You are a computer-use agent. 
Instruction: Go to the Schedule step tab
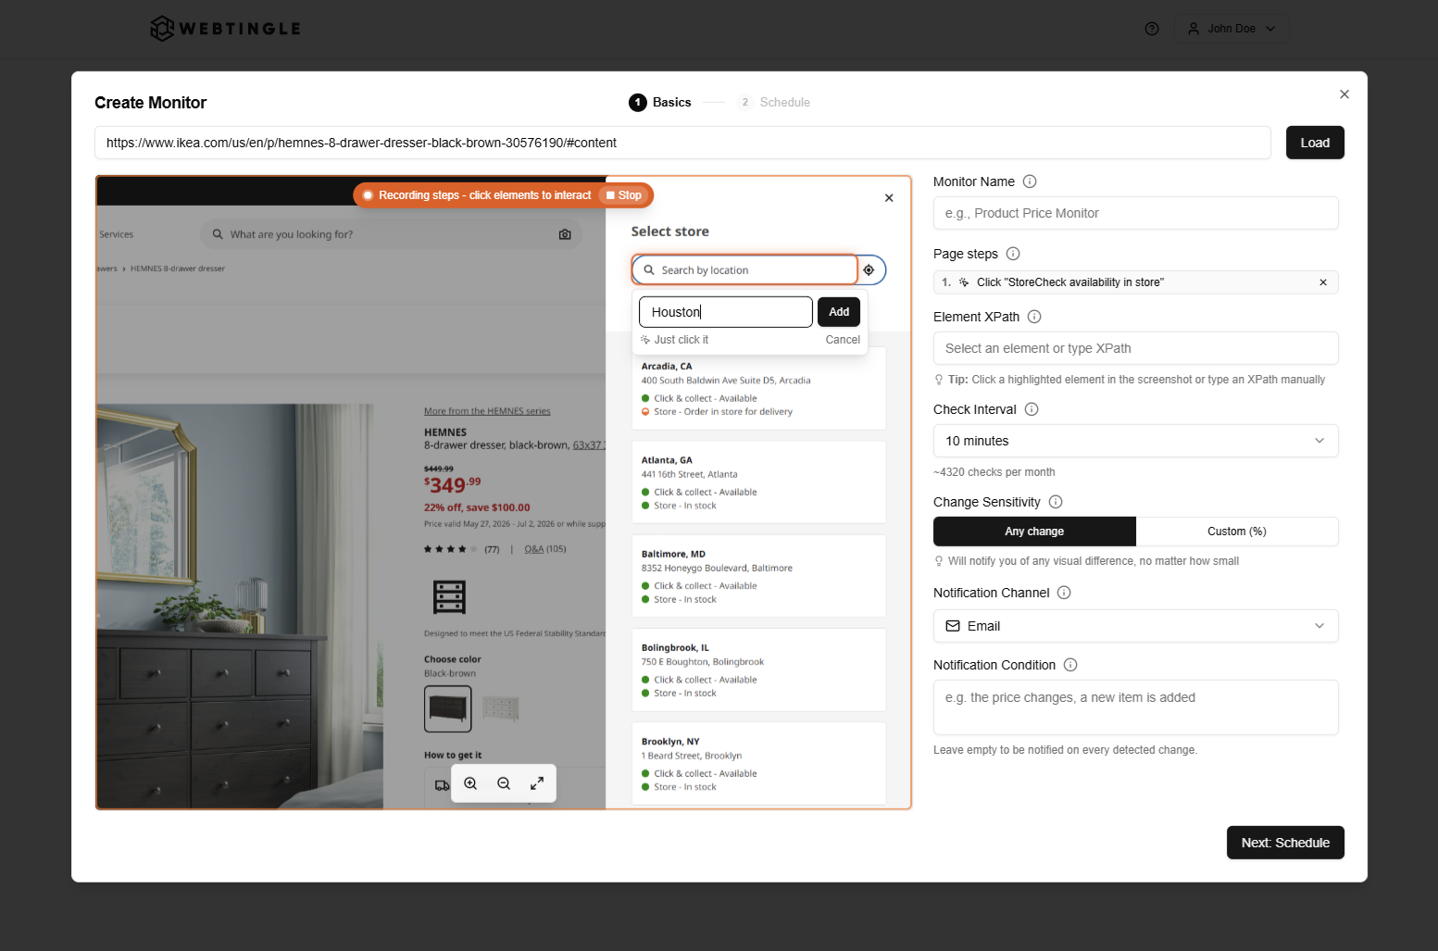coord(774,102)
